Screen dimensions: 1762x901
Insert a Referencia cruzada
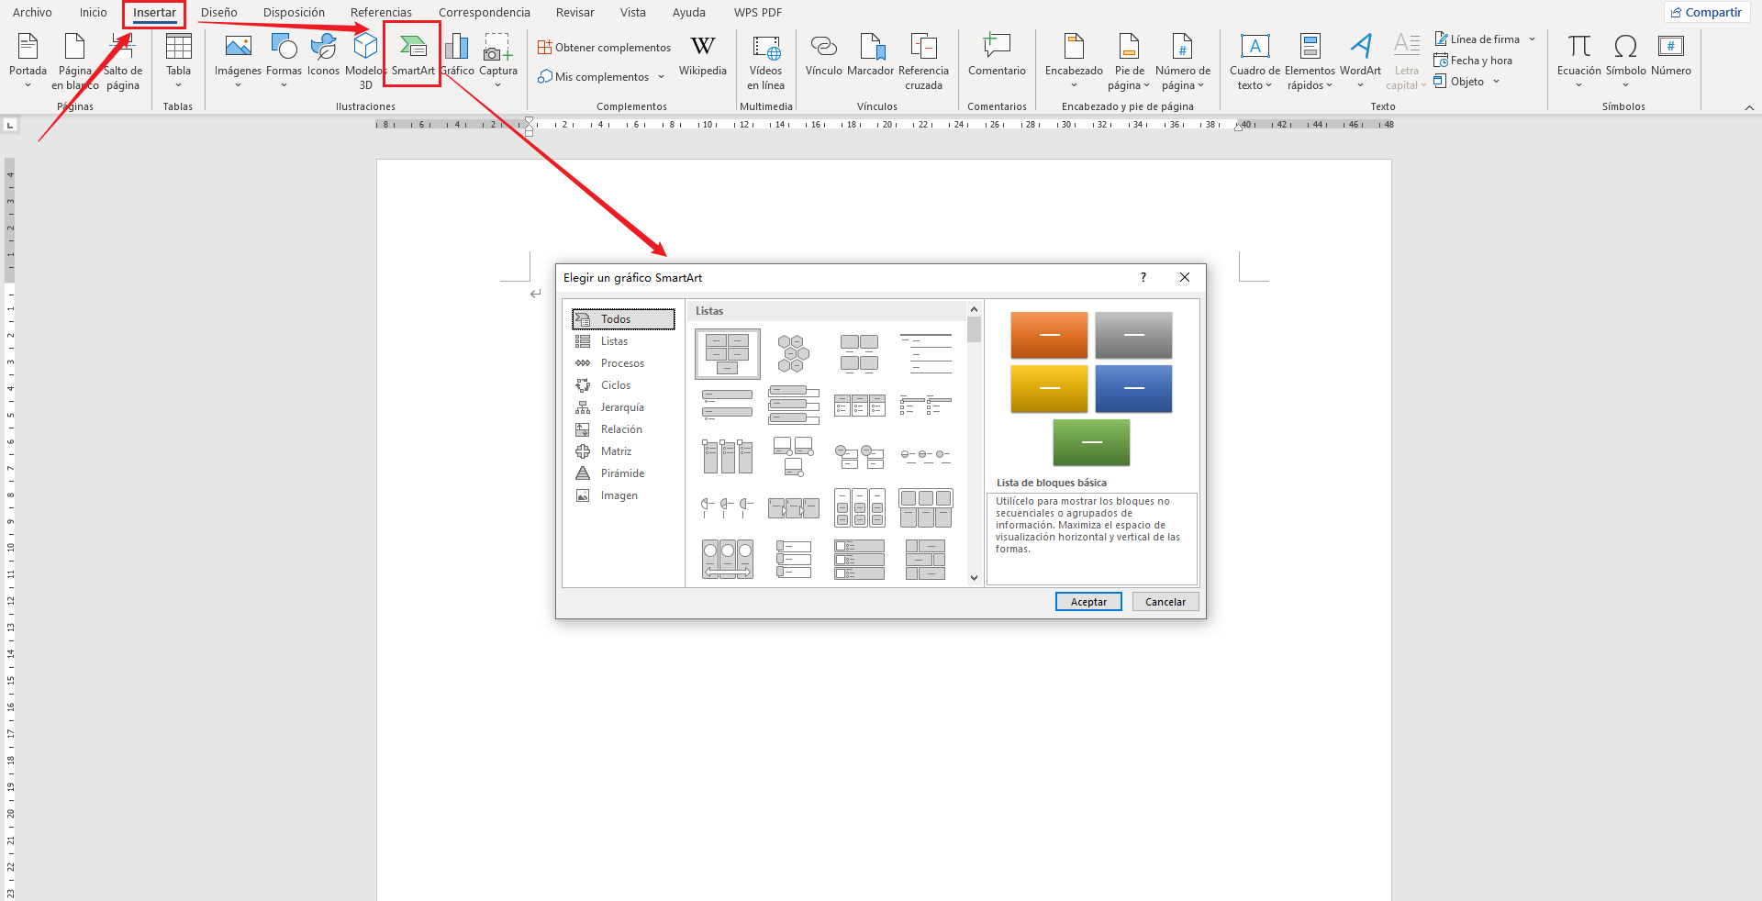tap(923, 61)
